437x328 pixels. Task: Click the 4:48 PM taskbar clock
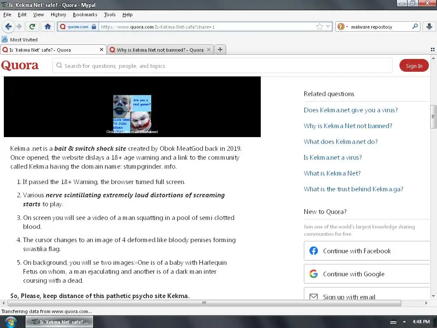421,322
